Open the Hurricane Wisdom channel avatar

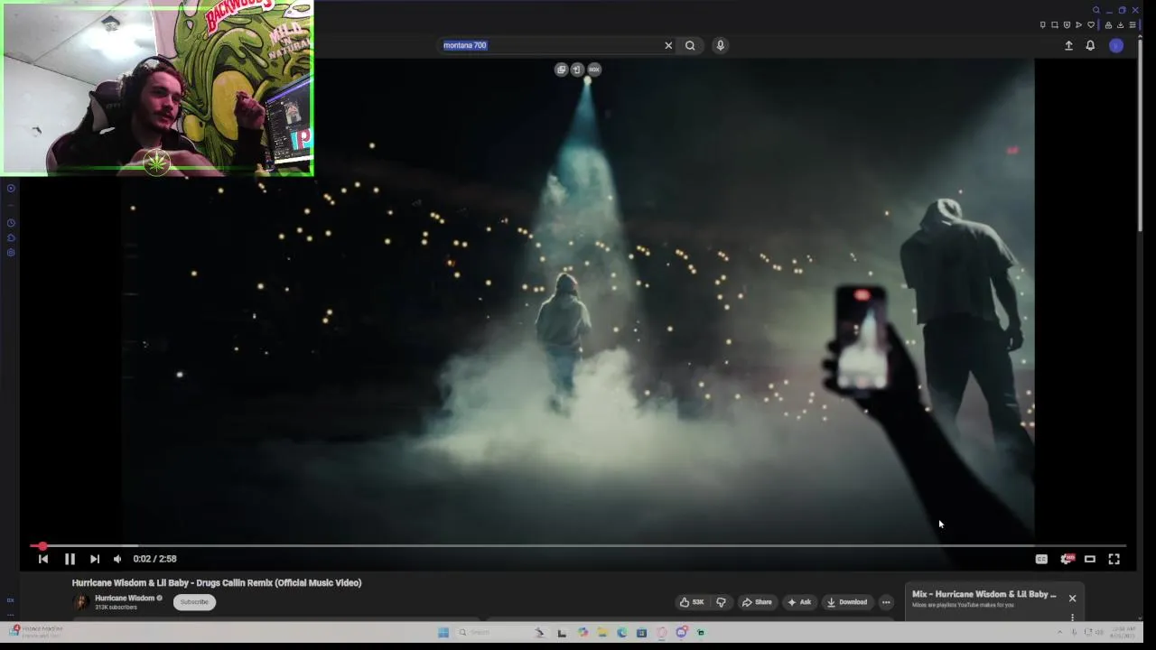(x=81, y=602)
